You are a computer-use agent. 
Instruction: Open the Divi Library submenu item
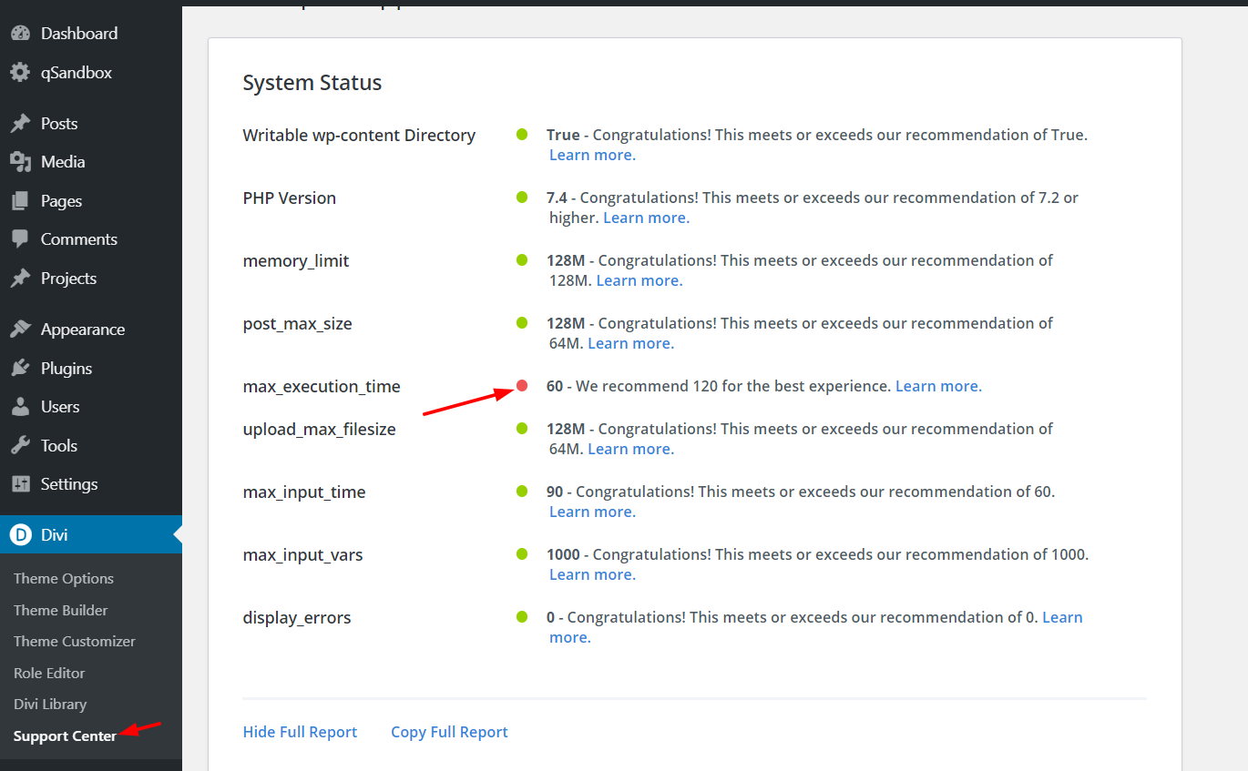[x=50, y=705]
